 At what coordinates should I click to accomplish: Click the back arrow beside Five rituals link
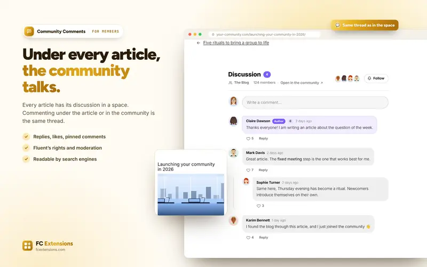pyautogui.click(x=198, y=43)
